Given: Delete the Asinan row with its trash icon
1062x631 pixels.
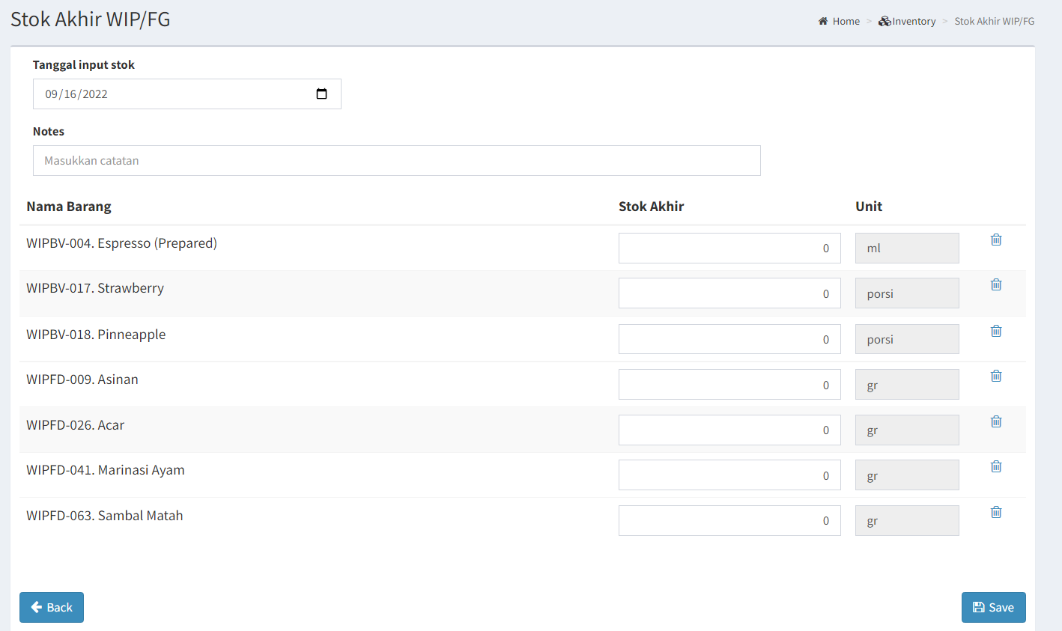Looking at the screenshot, I should [996, 376].
